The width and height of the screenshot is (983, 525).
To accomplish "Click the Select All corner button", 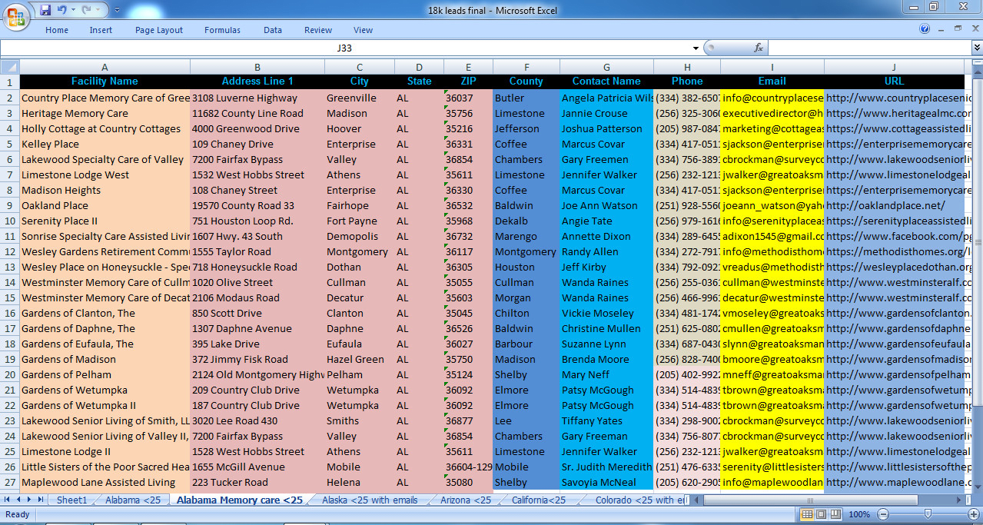I will click(x=10, y=66).
